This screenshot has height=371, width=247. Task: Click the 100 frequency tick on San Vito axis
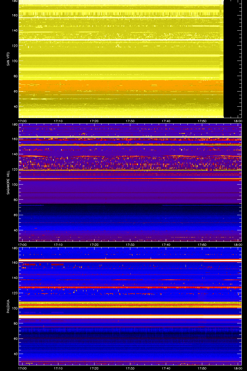tap(15, 61)
